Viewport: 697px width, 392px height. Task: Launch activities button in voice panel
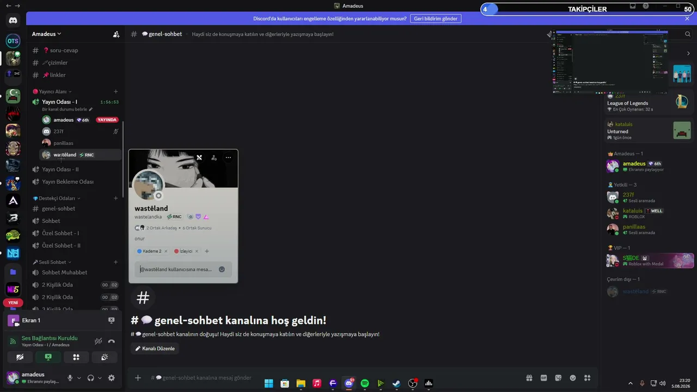pyautogui.click(x=76, y=357)
